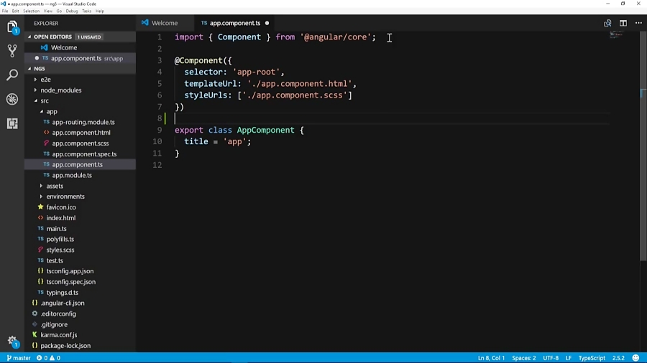Screen dimensions: 647x363
Task: Open Source Control view
Action: coord(12,51)
